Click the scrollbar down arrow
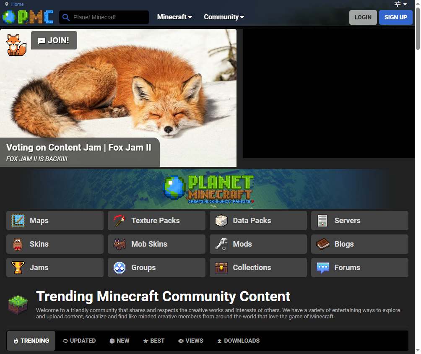 [418, 350]
